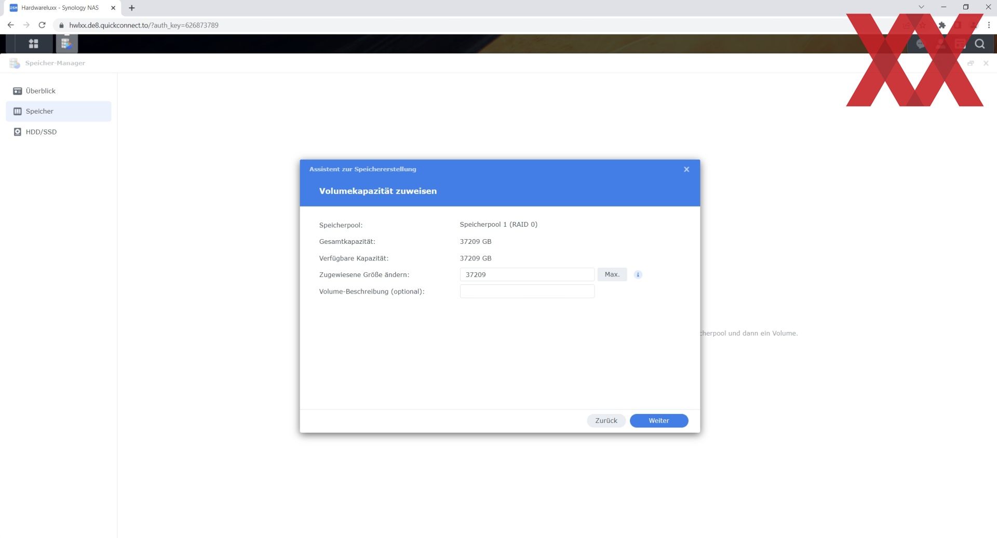Image resolution: width=997 pixels, height=538 pixels.
Task: Close the storage creation wizard dialog
Action: pos(686,169)
